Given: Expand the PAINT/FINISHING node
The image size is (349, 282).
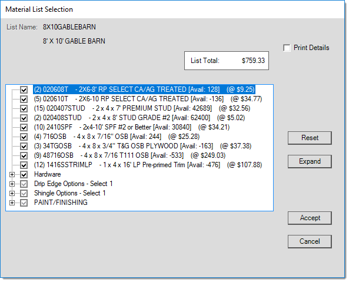Looking at the screenshot, I should [x=12, y=203].
